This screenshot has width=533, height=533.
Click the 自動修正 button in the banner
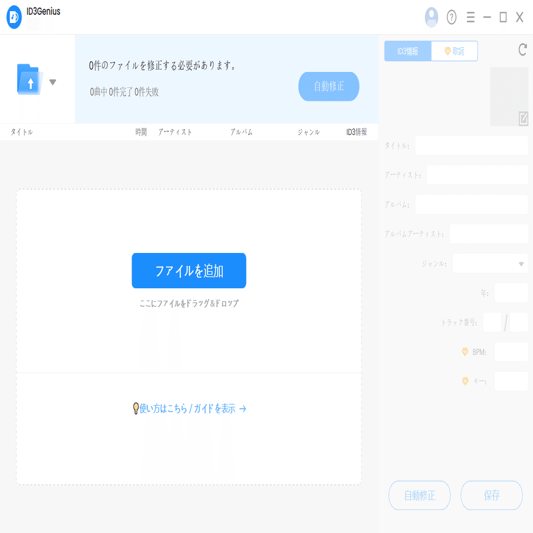[328, 86]
